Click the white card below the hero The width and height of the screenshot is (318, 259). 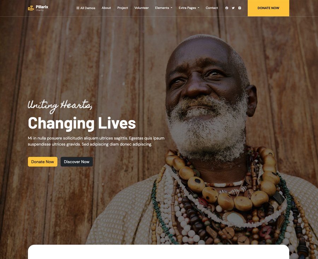[x=158, y=252]
